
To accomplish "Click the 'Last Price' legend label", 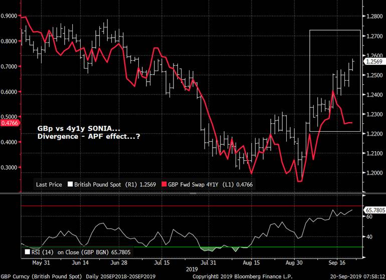I will 49,184.
